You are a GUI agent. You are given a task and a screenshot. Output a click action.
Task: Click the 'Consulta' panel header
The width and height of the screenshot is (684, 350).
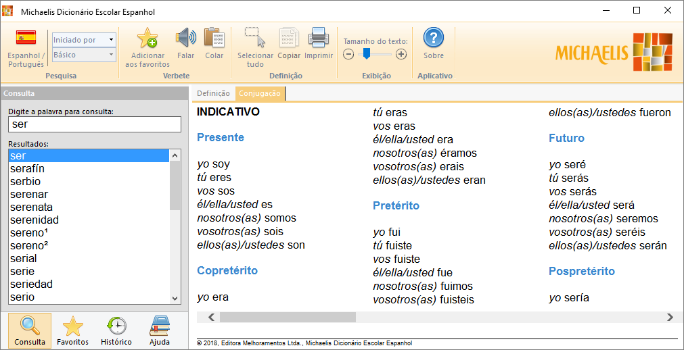[95, 93]
